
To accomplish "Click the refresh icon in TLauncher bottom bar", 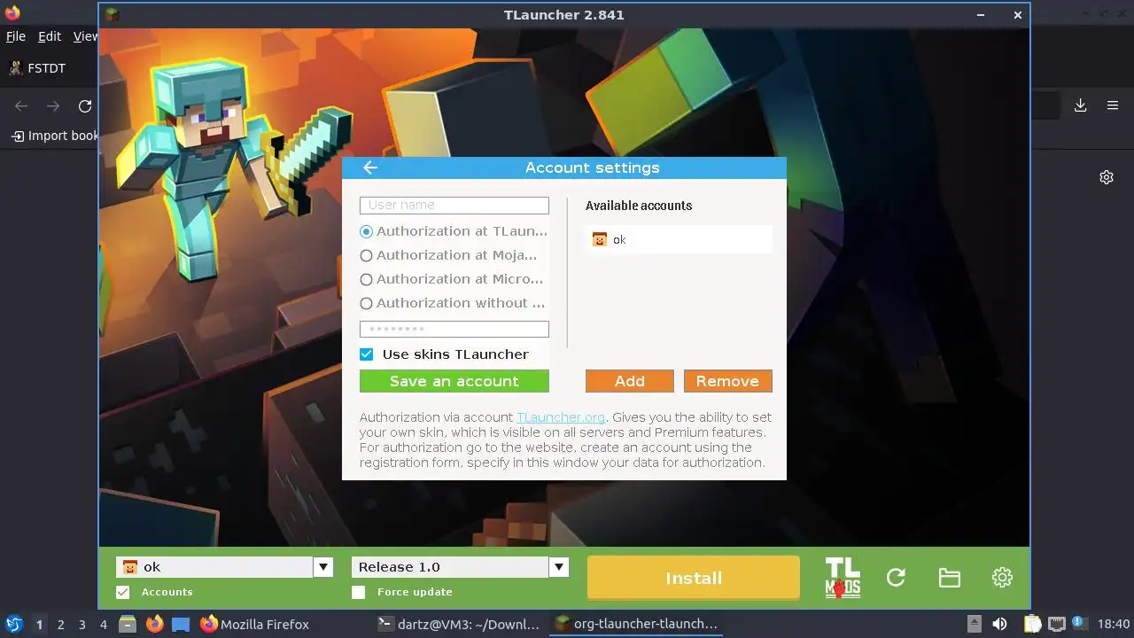I will point(896,578).
